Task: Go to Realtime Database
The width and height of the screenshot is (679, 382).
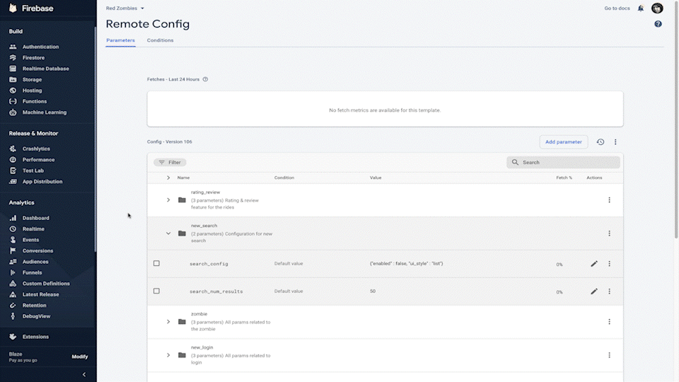Action: 45,69
